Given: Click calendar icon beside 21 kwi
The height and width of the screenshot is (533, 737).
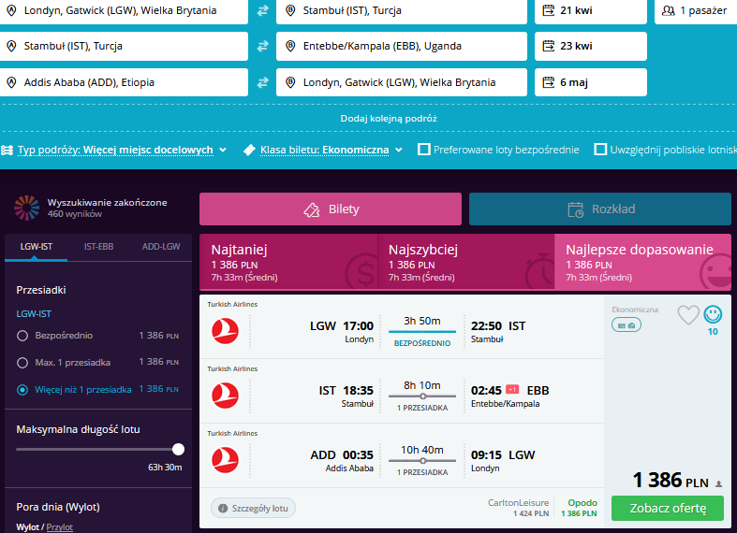Looking at the screenshot, I should click(x=549, y=10).
